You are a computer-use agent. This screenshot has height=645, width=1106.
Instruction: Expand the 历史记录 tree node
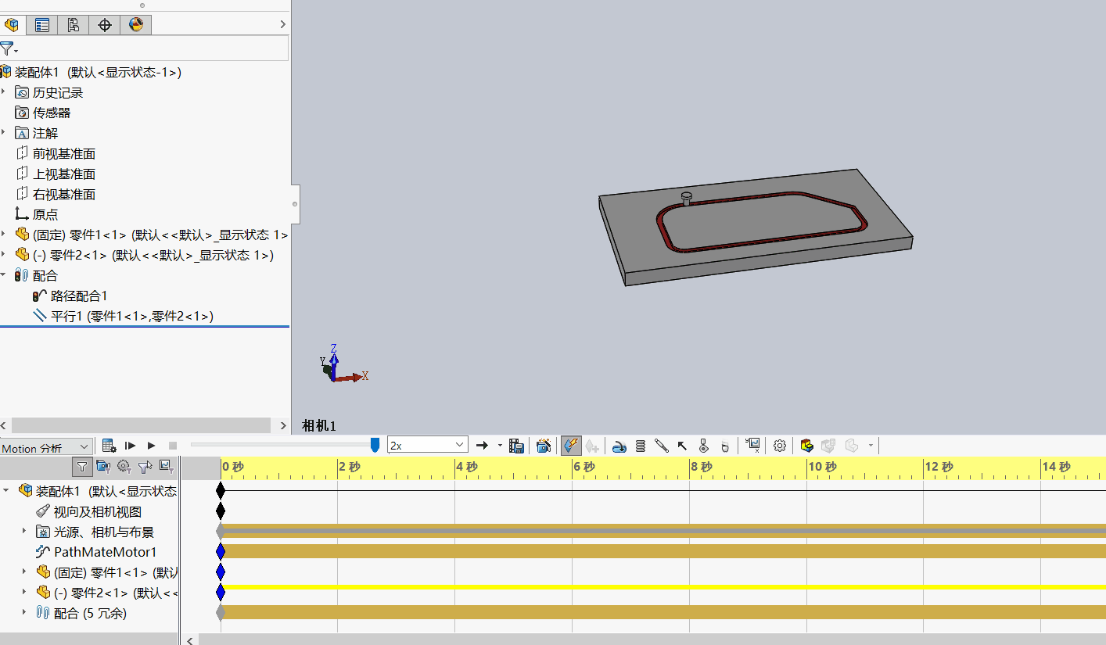pos(4,92)
